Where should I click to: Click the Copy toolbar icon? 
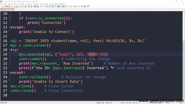(23, 6)
